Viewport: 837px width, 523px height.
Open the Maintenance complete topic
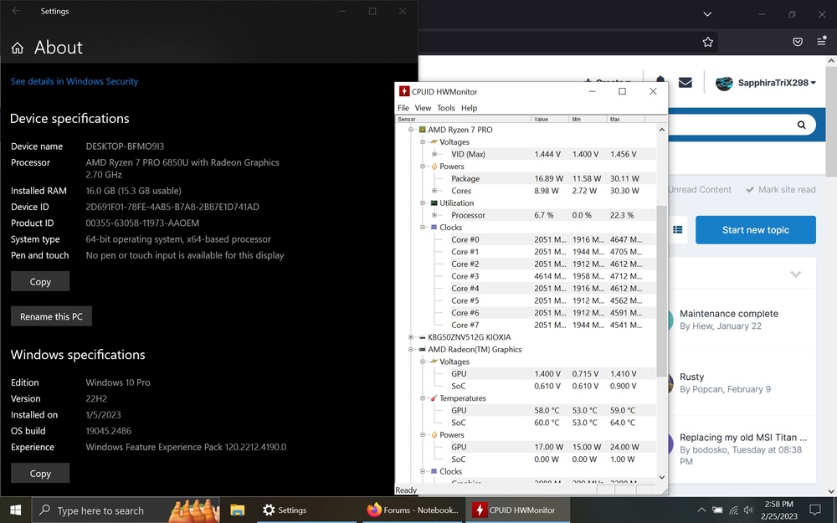tap(729, 314)
